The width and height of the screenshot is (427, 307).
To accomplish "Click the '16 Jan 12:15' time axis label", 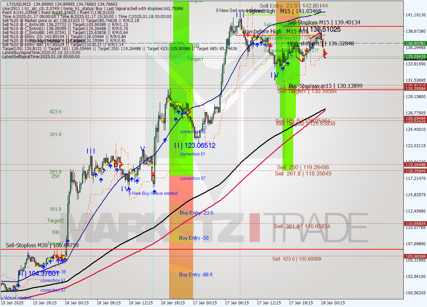I will click(x=141, y=303).
